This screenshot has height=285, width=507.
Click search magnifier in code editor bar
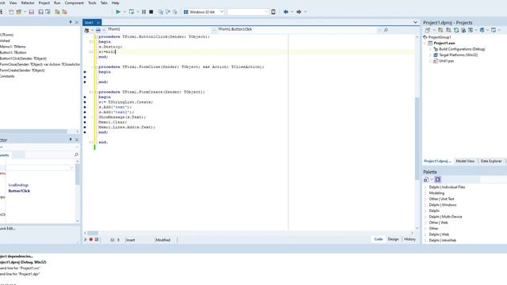pos(386,30)
